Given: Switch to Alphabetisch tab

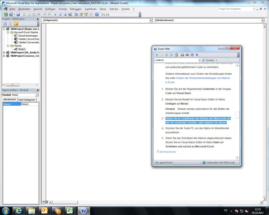Looking at the screenshot, I should [x=10, y=99].
